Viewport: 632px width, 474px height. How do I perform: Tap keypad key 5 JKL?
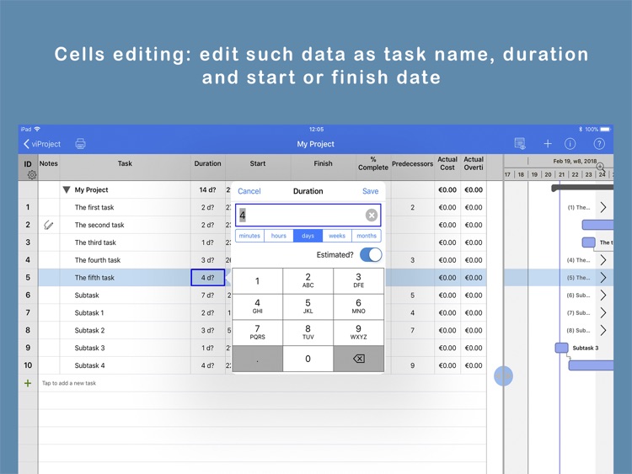click(308, 306)
